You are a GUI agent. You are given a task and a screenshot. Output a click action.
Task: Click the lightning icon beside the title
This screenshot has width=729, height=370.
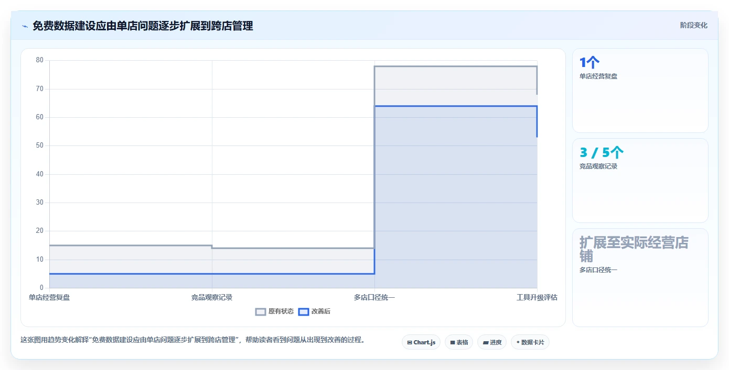25,26
